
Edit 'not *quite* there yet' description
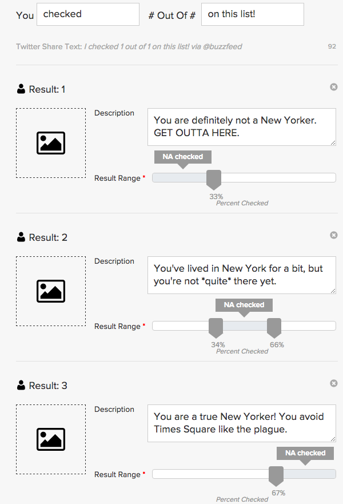[x=242, y=275]
